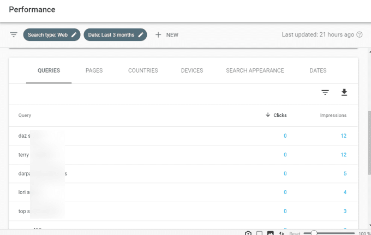Adjust the zoom slider handle
The height and width of the screenshot is (235, 371).
click(314, 233)
